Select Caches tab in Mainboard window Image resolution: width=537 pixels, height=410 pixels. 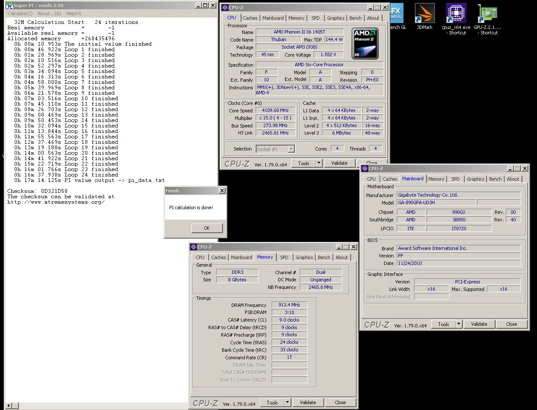tap(390, 179)
